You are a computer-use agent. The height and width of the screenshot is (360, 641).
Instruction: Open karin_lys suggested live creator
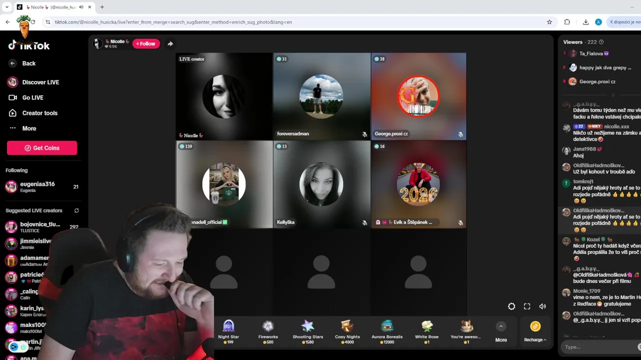click(x=25, y=311)
